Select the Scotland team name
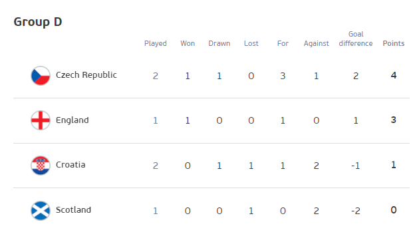419x252 pixels. point(73,209)
